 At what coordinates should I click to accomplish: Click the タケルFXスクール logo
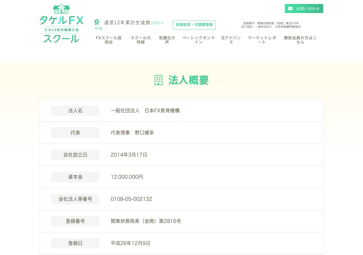click(61, 24)
